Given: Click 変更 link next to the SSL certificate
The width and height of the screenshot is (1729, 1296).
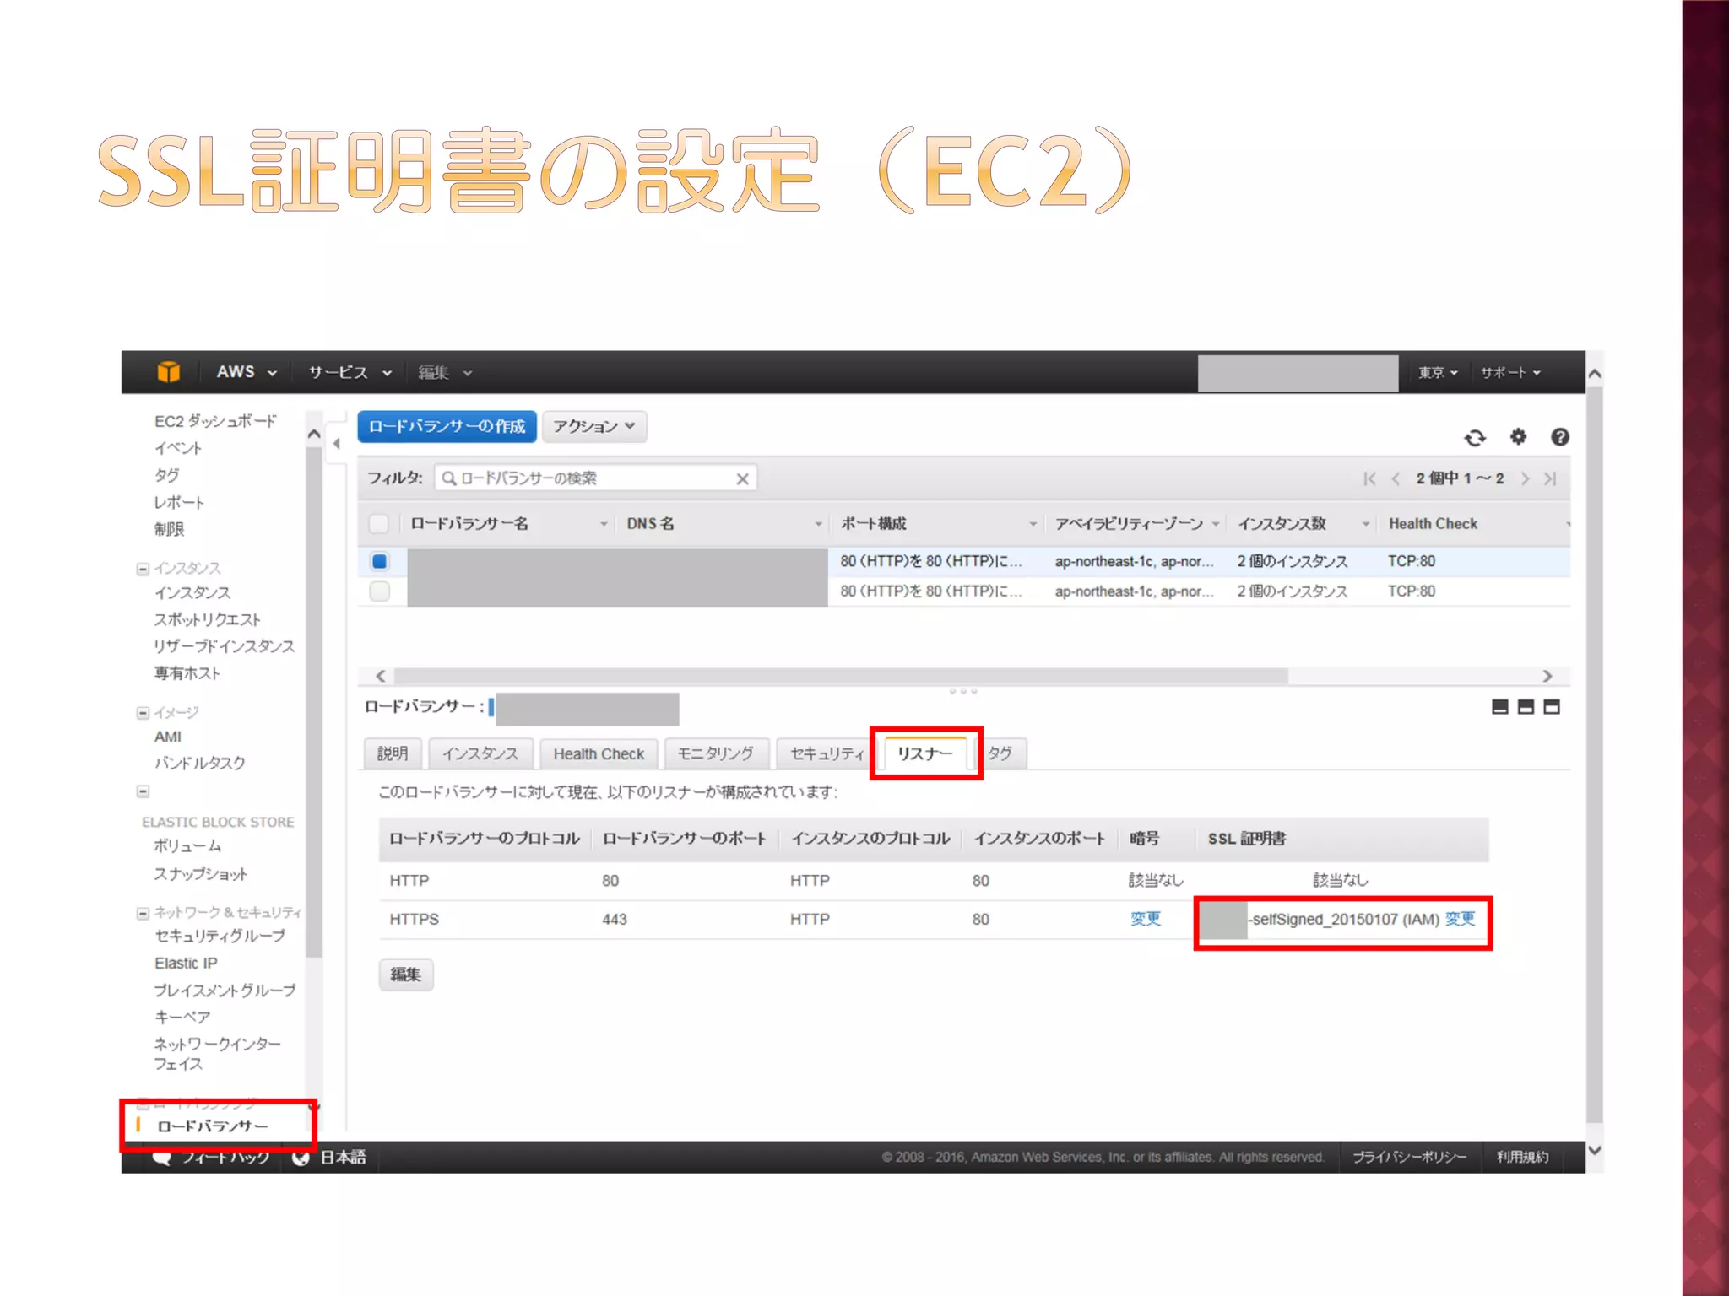Looking at the screenshot, I should tap(1460, 919).
